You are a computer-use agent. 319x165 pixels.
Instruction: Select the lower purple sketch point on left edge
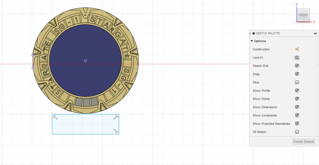33,68
